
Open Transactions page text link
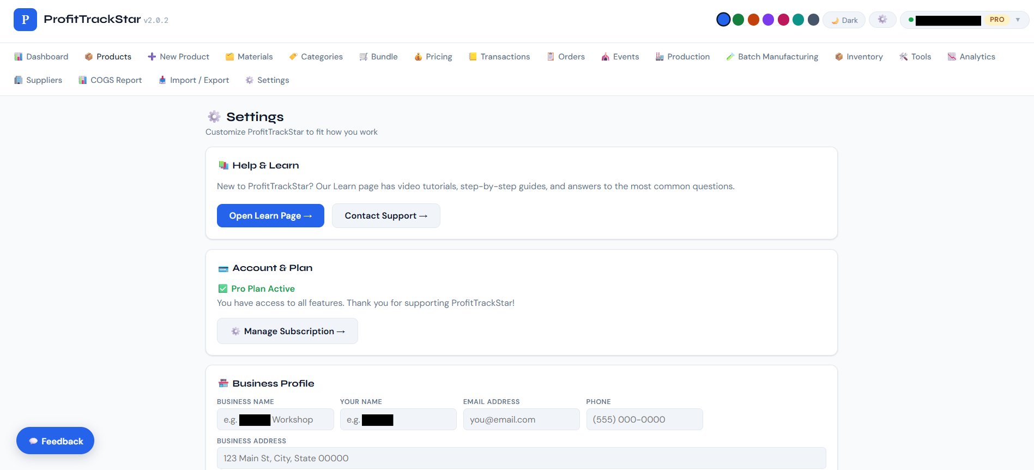[505, 57]
